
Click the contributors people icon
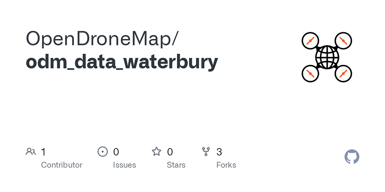pyautogui.click(x=31, y=152)
